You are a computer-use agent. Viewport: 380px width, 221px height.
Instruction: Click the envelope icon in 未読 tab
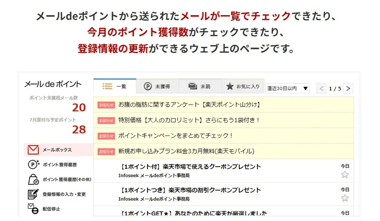[193, 86]
